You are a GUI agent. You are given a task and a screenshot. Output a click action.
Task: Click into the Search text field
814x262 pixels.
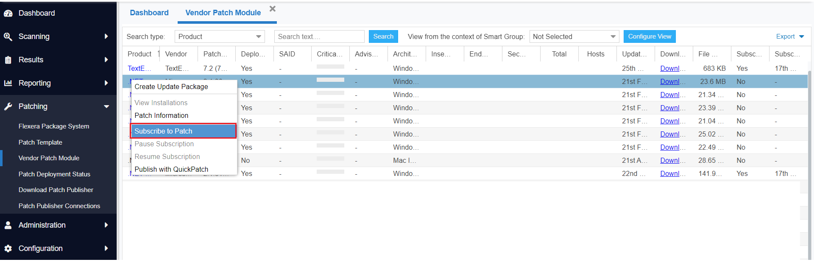[319, 36]
